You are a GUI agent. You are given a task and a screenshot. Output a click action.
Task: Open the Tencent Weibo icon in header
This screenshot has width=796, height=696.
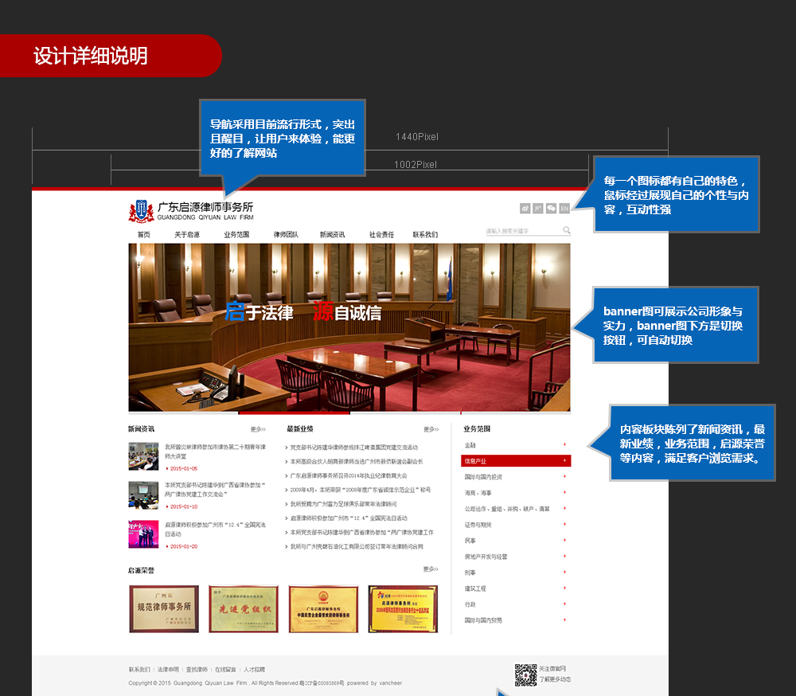[x=538, y=209]
